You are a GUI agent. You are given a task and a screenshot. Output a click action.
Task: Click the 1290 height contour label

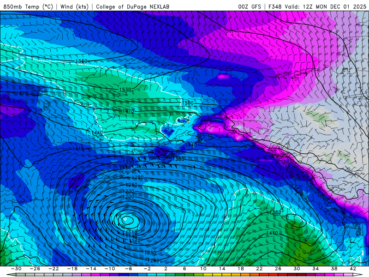click(x=137, y=177)
